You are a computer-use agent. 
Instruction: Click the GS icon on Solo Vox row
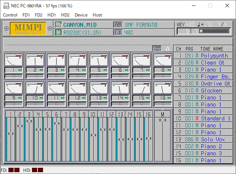(x=197, y=139)
